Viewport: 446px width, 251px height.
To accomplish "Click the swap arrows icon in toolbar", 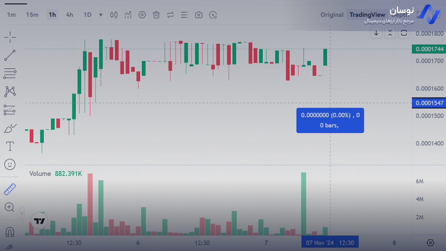I will [171, 15].
